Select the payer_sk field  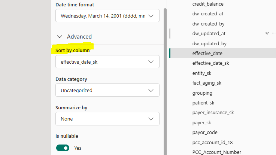[x=201, y=123]
